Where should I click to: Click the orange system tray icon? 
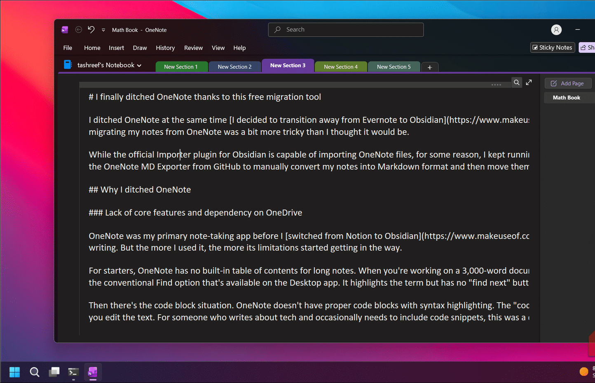pyautogui.click(x=584, y=371)
